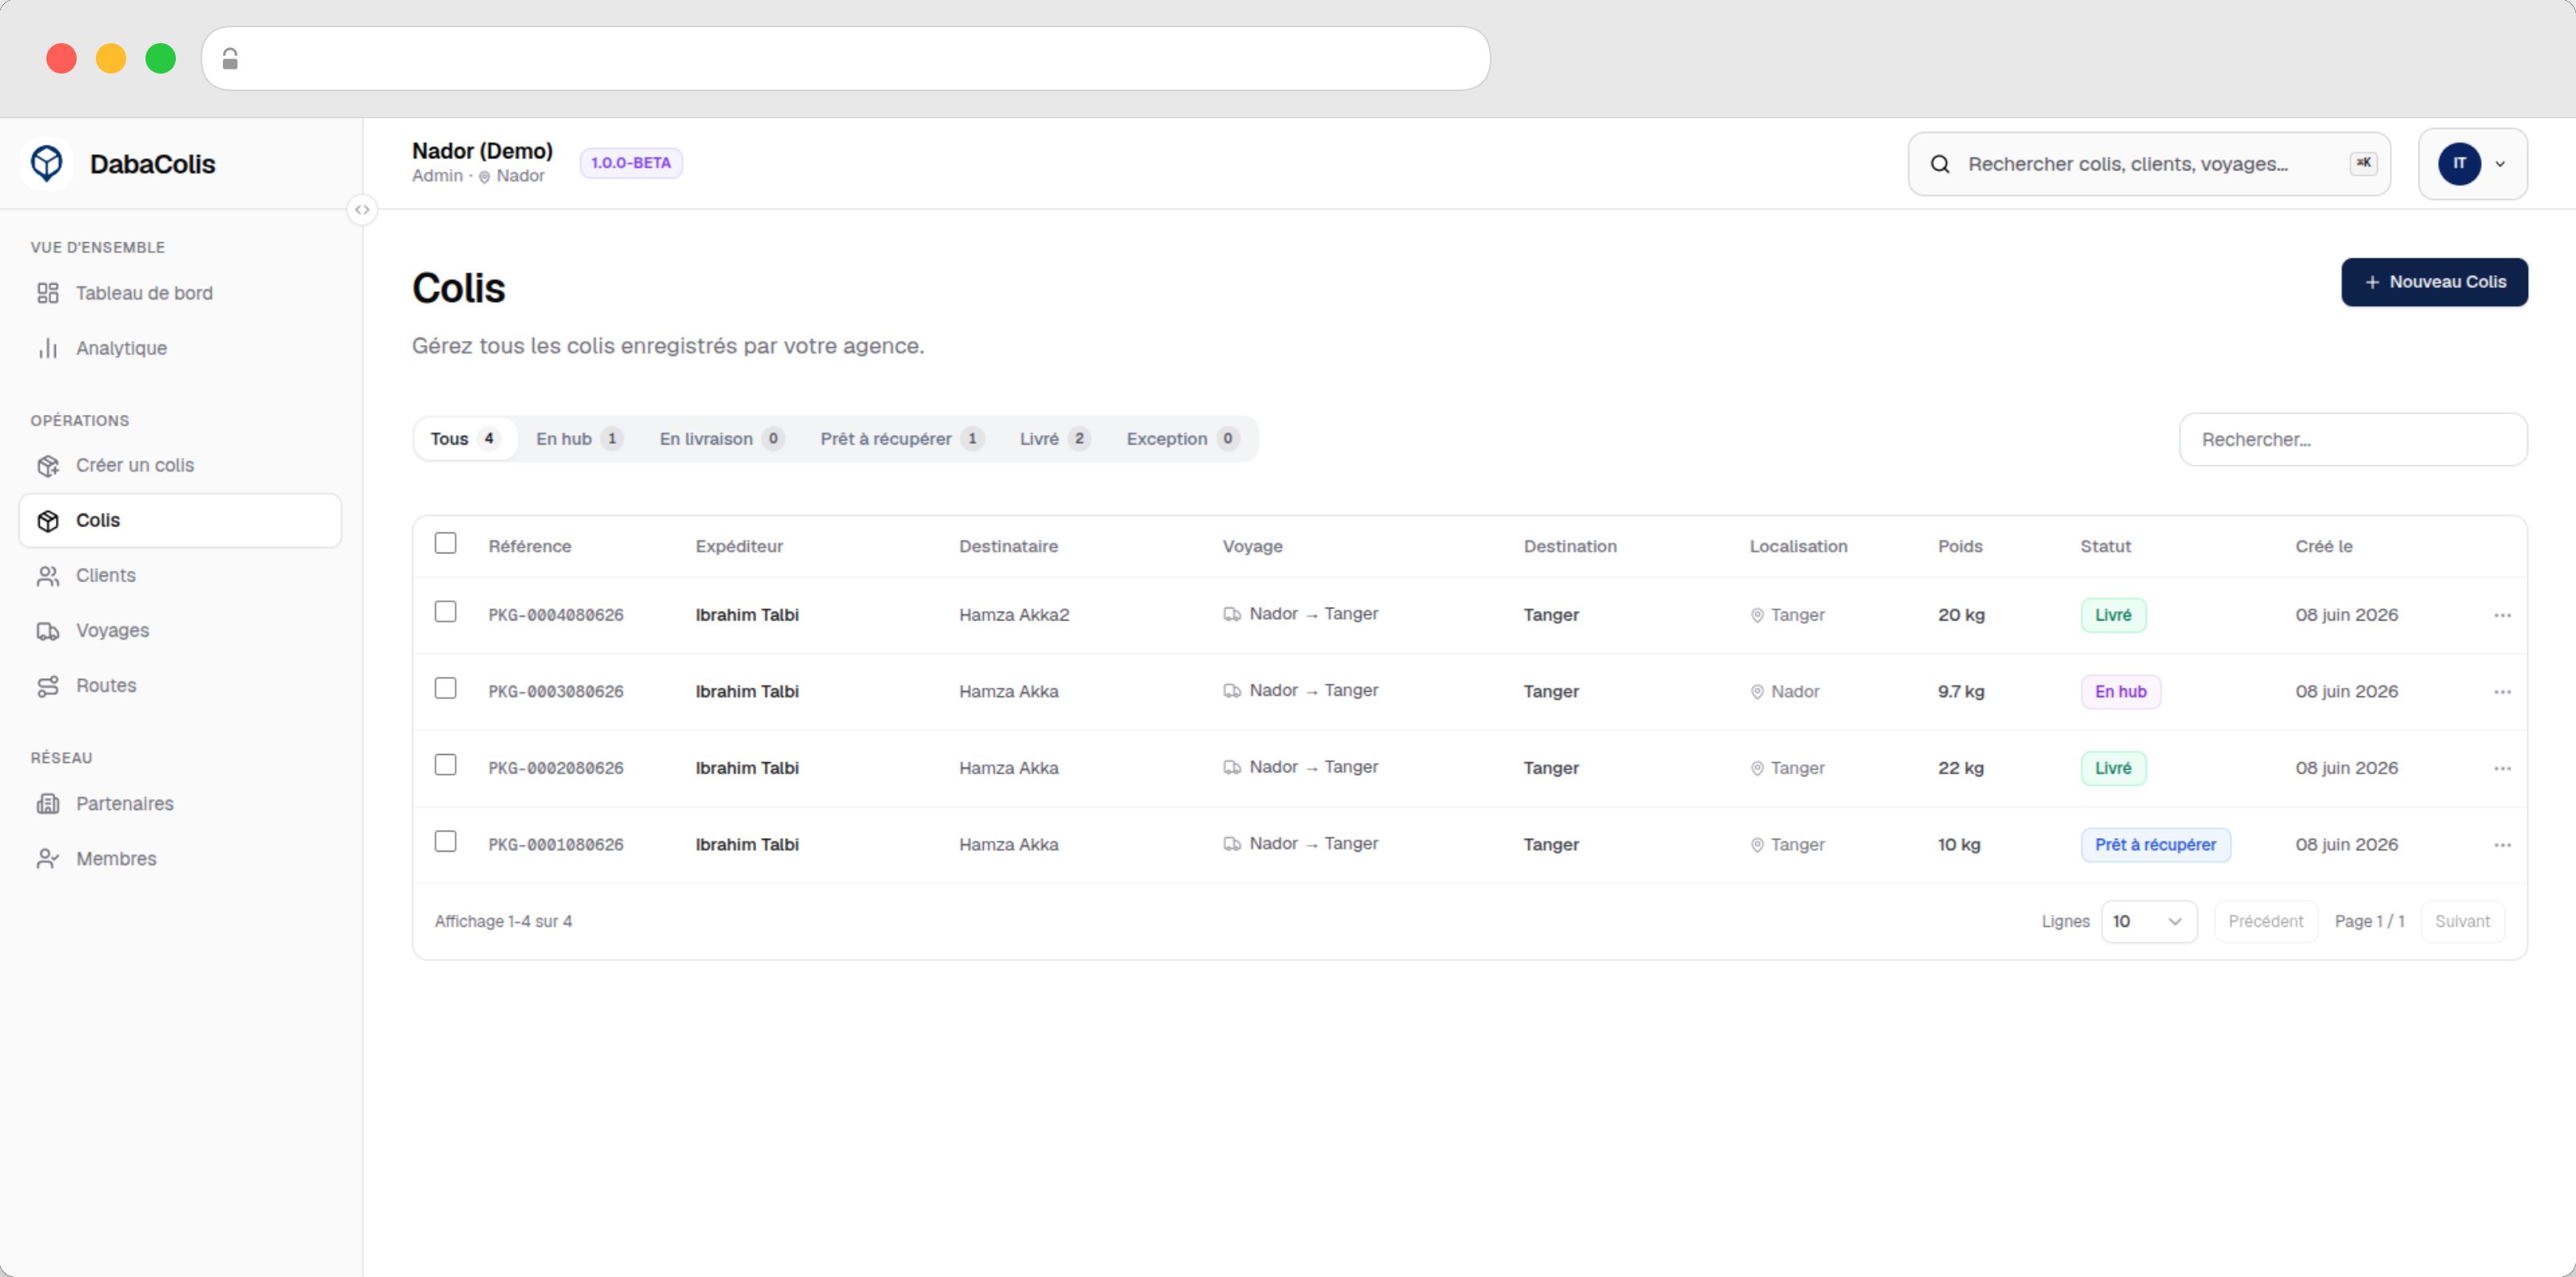Click the ⌘K shortcut badge

pos(2363,163)
